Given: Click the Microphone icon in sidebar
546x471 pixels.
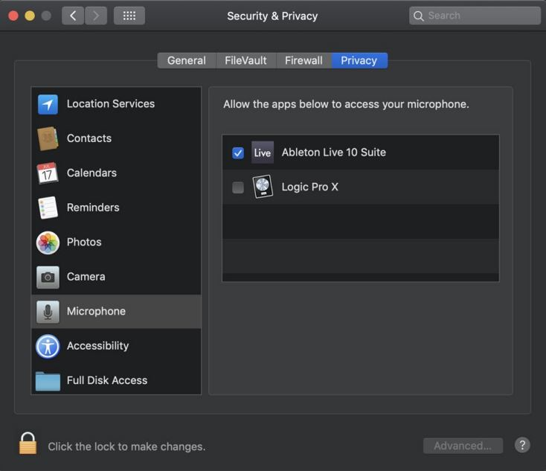Looking at the screenshot, I should pyautogui.click(x=48, y=312).
